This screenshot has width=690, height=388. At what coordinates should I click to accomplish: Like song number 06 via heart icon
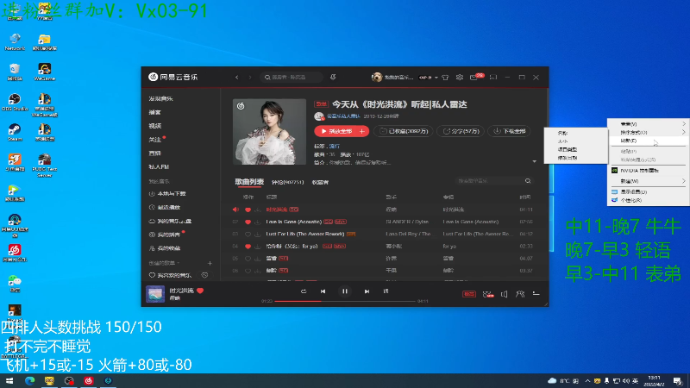pos(248,271)
